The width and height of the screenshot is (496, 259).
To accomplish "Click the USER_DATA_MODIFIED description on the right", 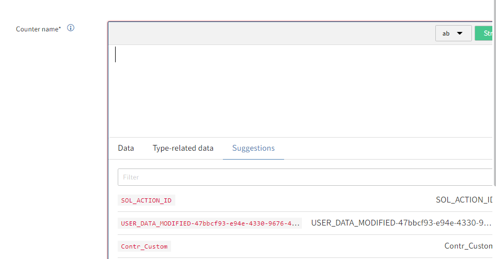I will 401,223.
